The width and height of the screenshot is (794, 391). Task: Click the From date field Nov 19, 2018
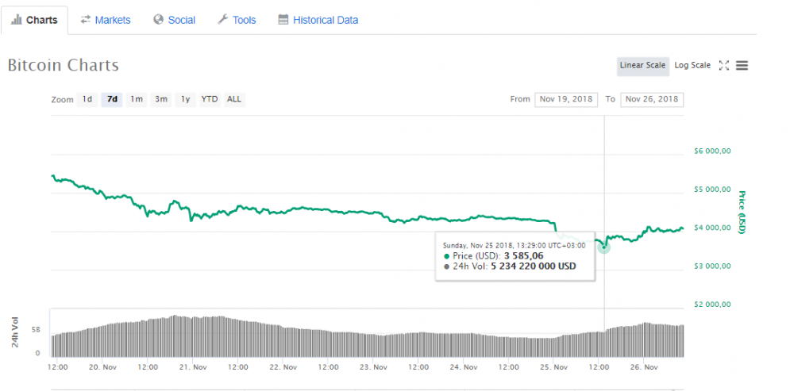[x=566, y=100]
